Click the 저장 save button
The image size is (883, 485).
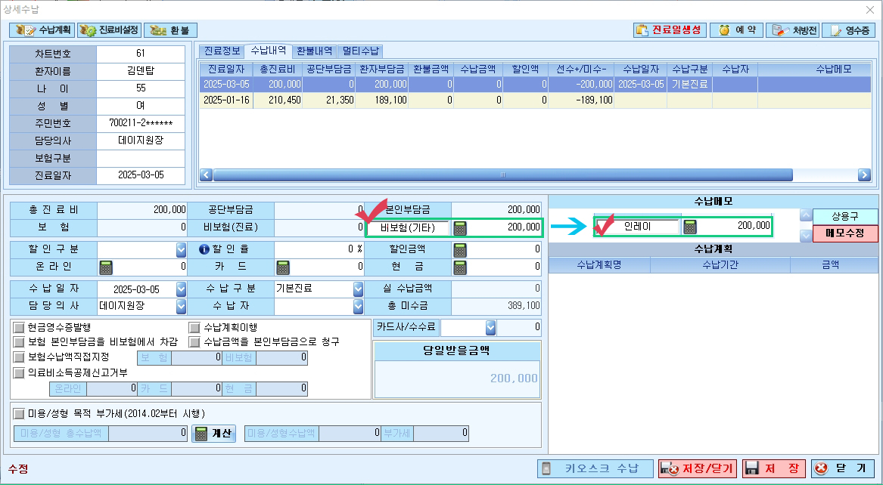[774, 468]
